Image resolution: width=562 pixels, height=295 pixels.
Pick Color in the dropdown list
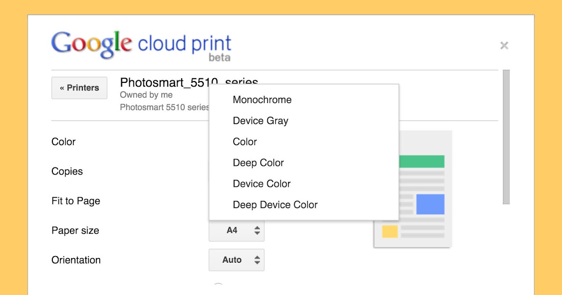pos(304,142)
